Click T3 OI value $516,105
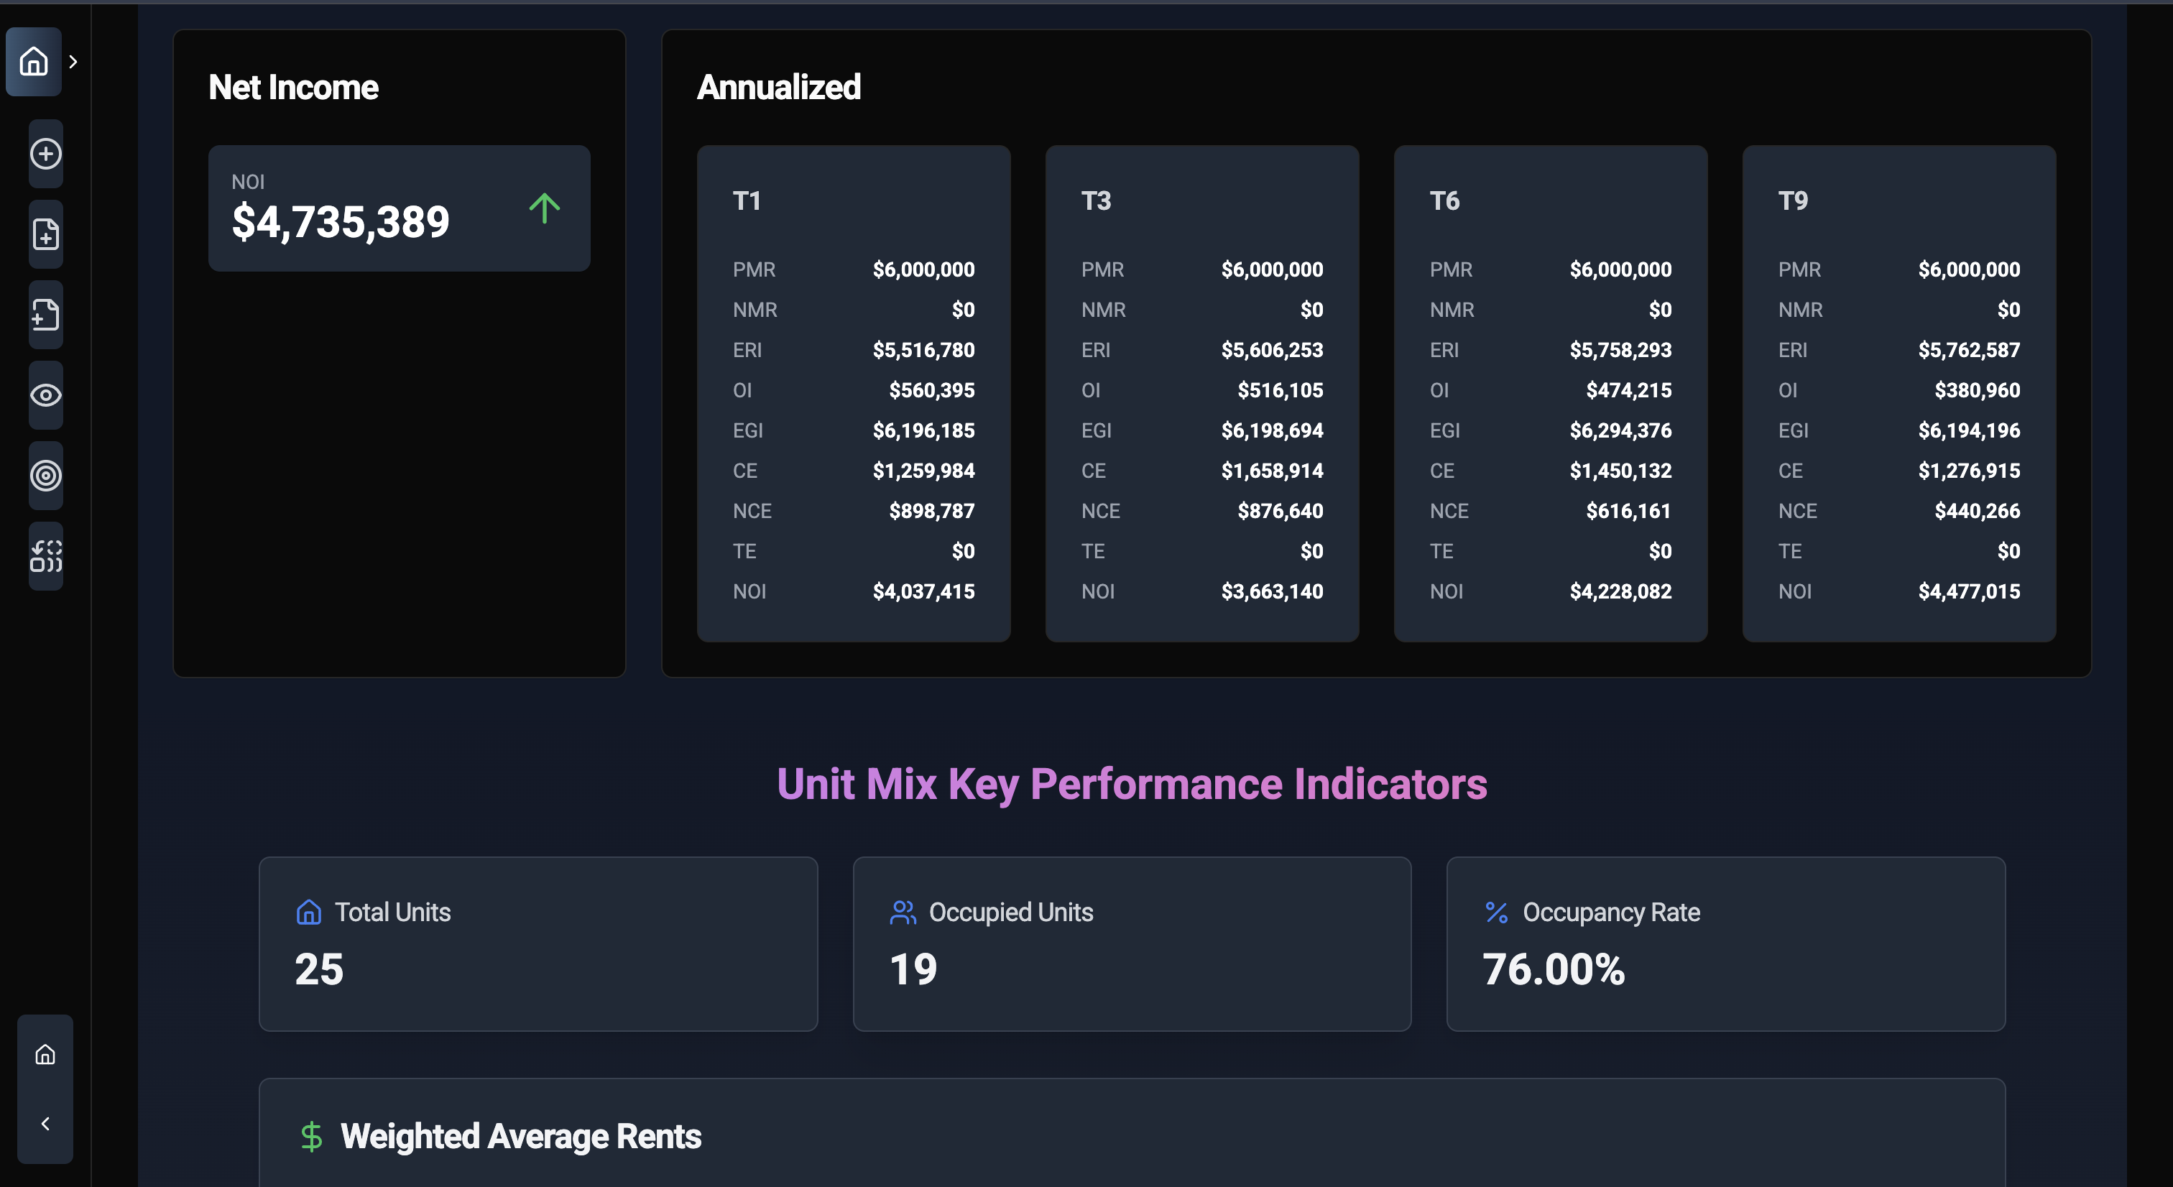Image resolution: width=2173 pixels, height=1187 pixels. [x=1280, y=391]
